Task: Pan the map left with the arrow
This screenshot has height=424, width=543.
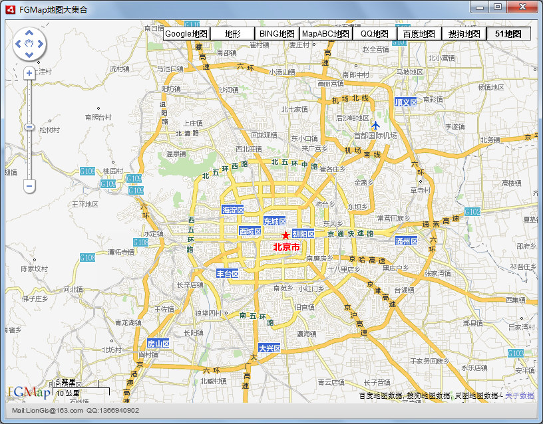Action: pos(19,44)
